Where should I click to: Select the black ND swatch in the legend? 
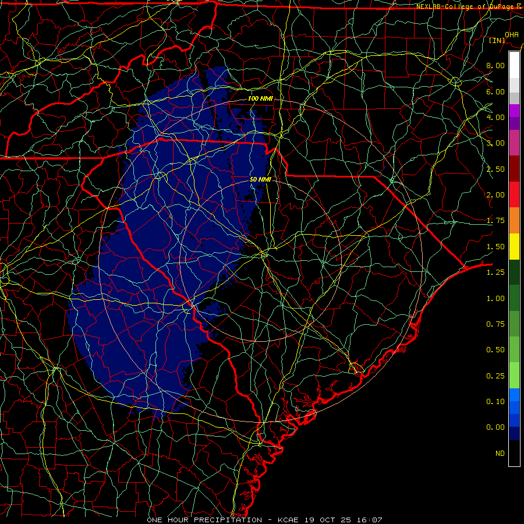[x=514, y=453]
